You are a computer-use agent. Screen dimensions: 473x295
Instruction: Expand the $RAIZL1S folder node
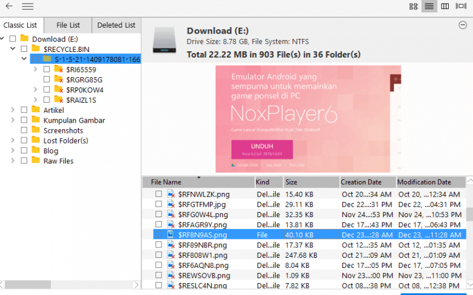(x=35, y=100)
